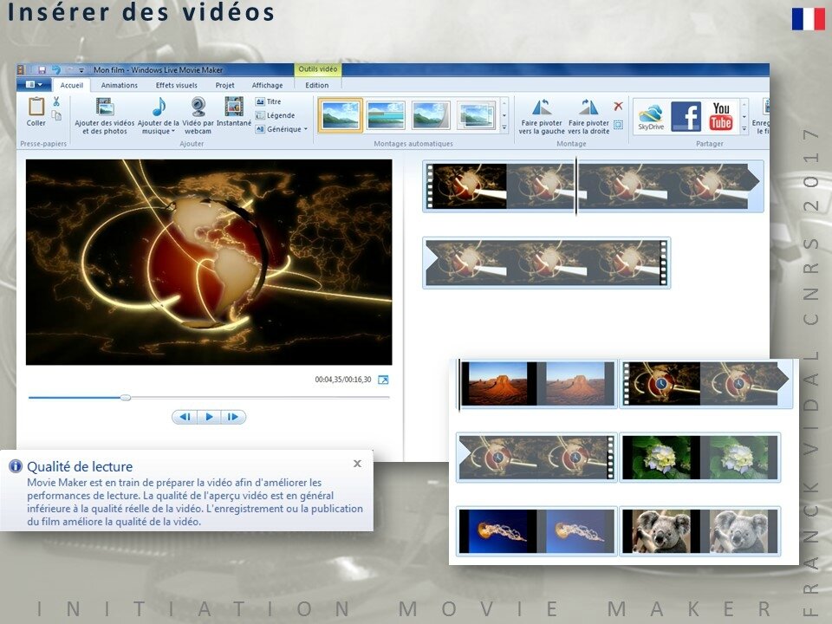Pick the fourth AutoMovie theme thumbnail
This screenshot has height=624, width=832.
tap(476, 114)
